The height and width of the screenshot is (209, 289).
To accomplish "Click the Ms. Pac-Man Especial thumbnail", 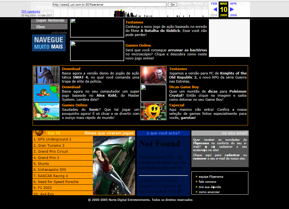I will (x=153, y=111).
